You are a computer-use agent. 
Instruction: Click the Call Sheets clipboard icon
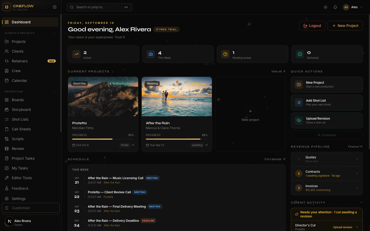(7, 129)
